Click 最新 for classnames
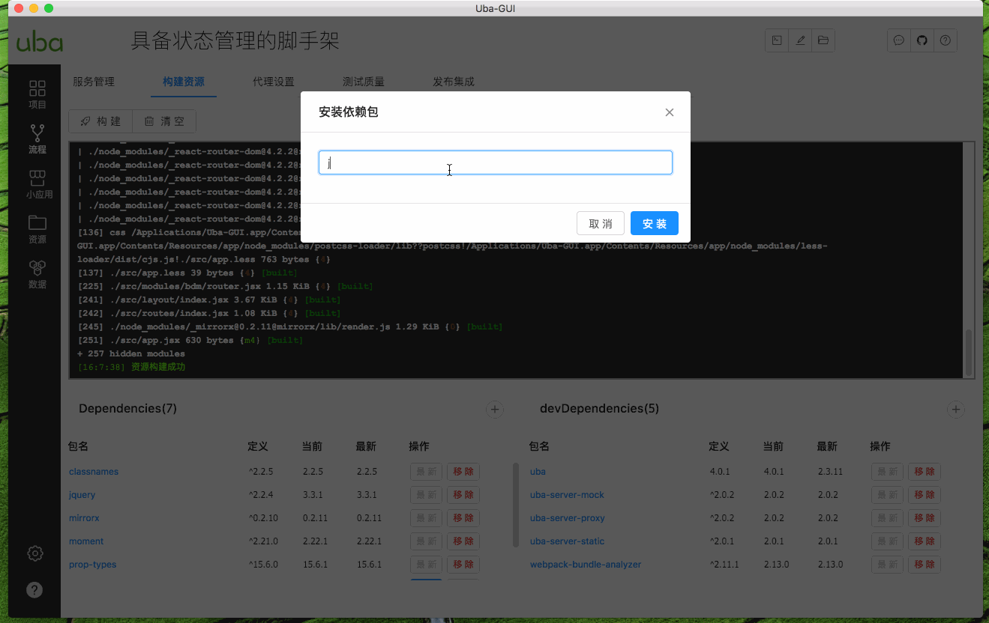Image resolution: width=989 pixels, height=623 pixels. pyautogui.click(x=426, y=472)
